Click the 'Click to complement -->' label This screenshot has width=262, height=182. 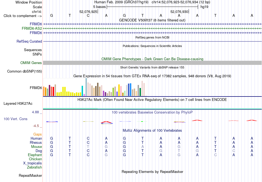point(23,16)
